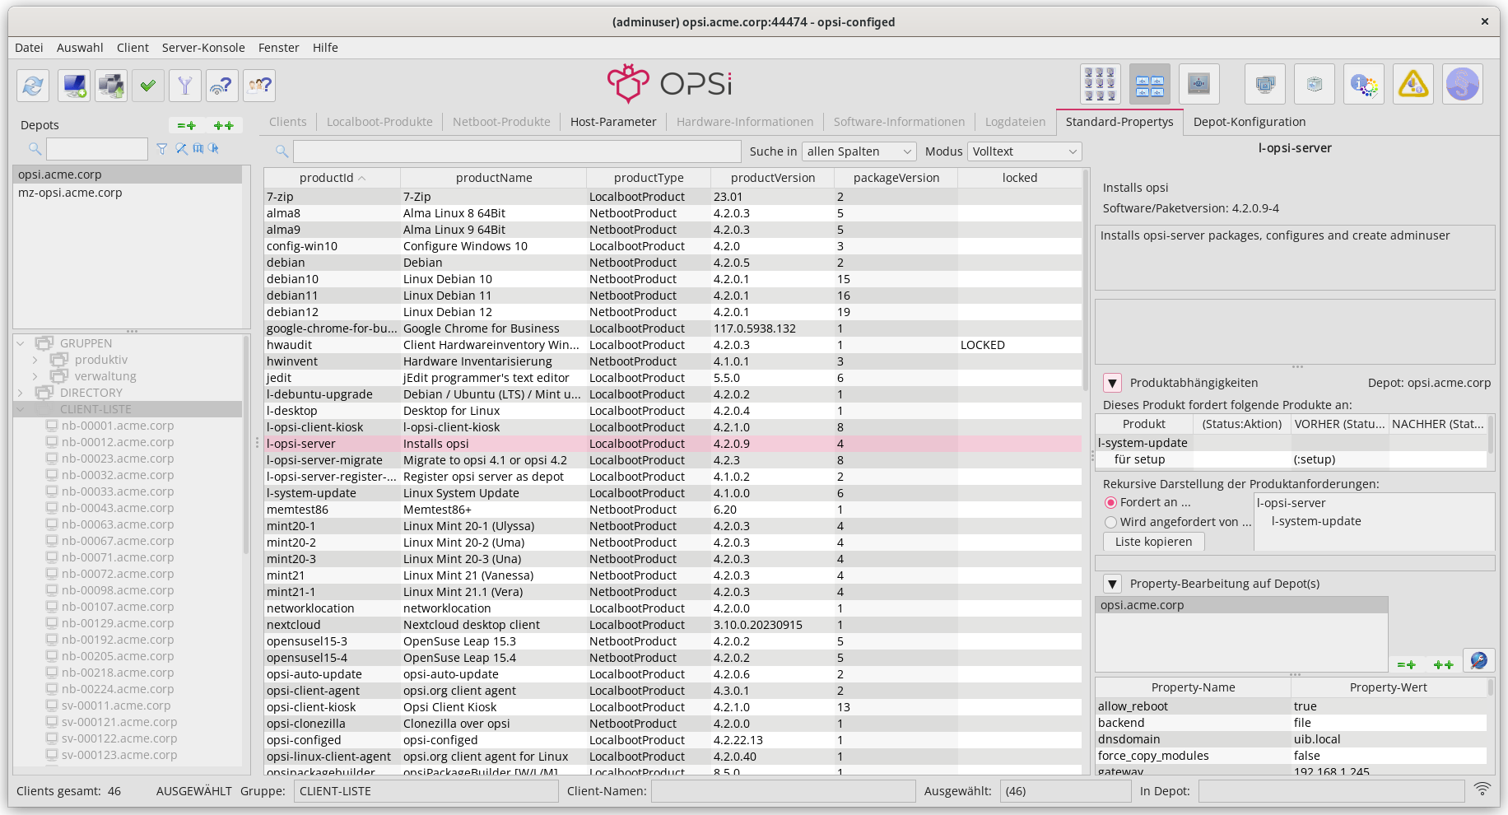
Task: Sort by the locked column header
Action: pyautogui.click(x=1019, y=178)
